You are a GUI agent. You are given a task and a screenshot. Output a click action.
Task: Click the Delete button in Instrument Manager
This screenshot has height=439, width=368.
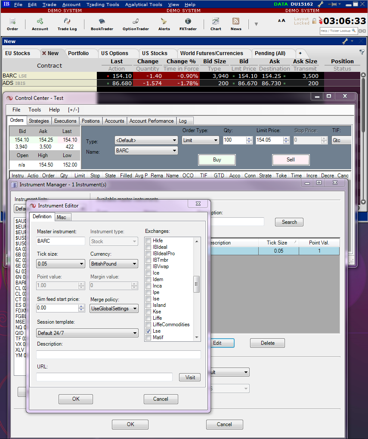click(267, 343)
